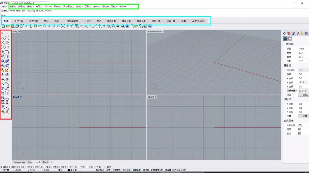The height and width of the screenshot is (174, 309).
Task: Click the 操作轴 gumball toggle in status bar
Action: [x=146, y=170]
